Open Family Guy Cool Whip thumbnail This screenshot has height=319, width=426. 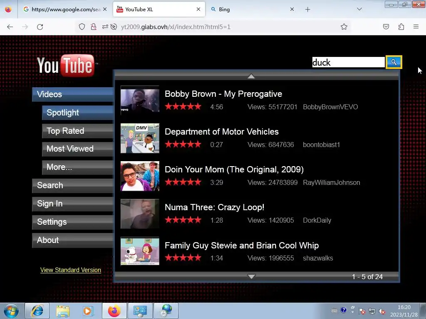click(x=140, y=251)
